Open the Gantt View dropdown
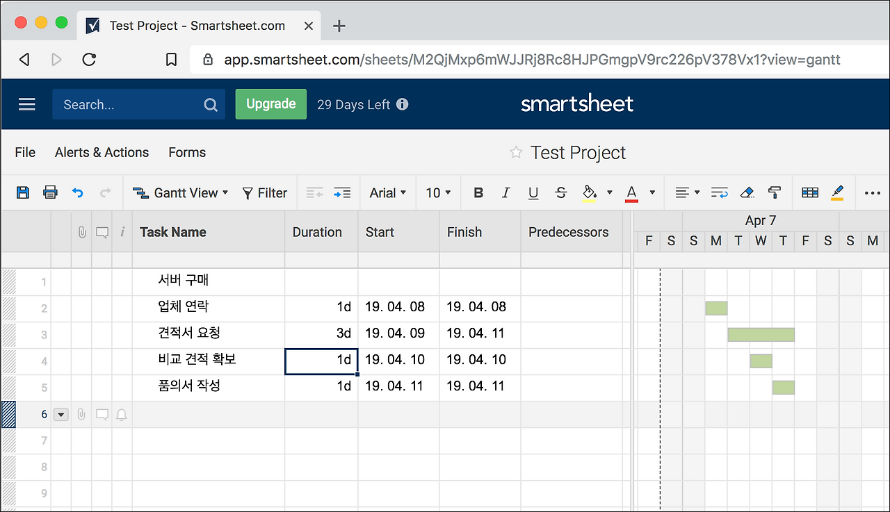 coord(180,192)
